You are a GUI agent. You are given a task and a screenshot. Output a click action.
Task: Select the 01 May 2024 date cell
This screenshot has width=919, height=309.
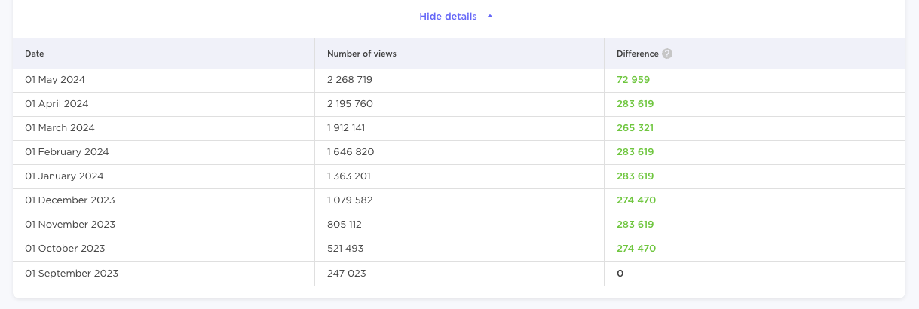[56, 80]
